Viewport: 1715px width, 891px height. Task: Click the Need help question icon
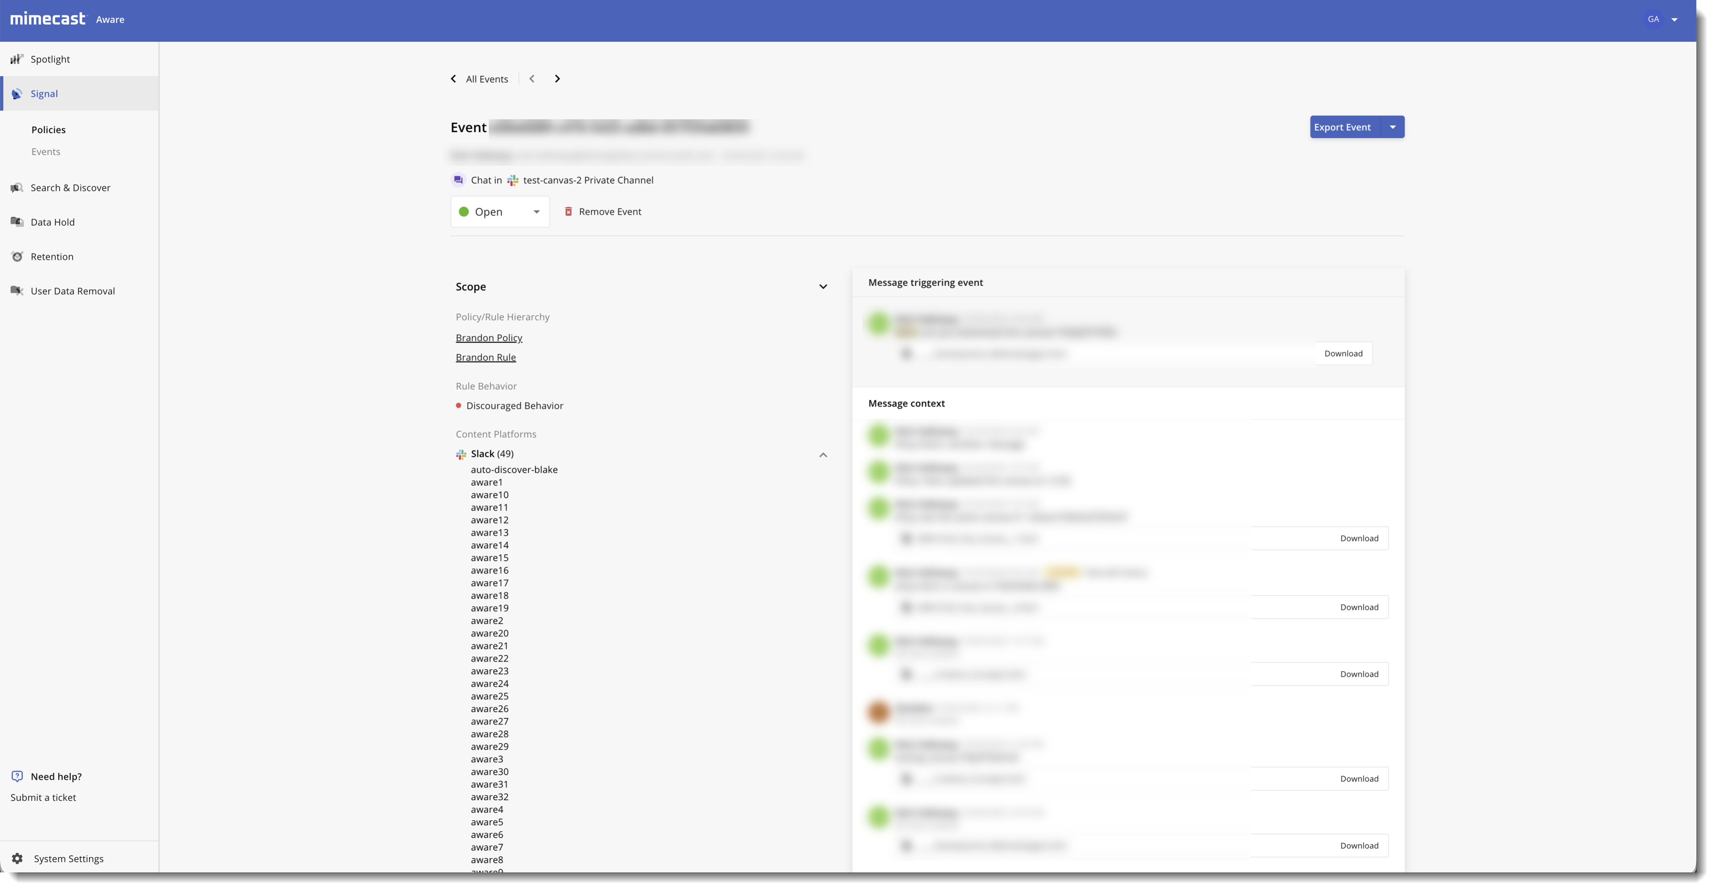pyautogui.click(x=17, y=776)
